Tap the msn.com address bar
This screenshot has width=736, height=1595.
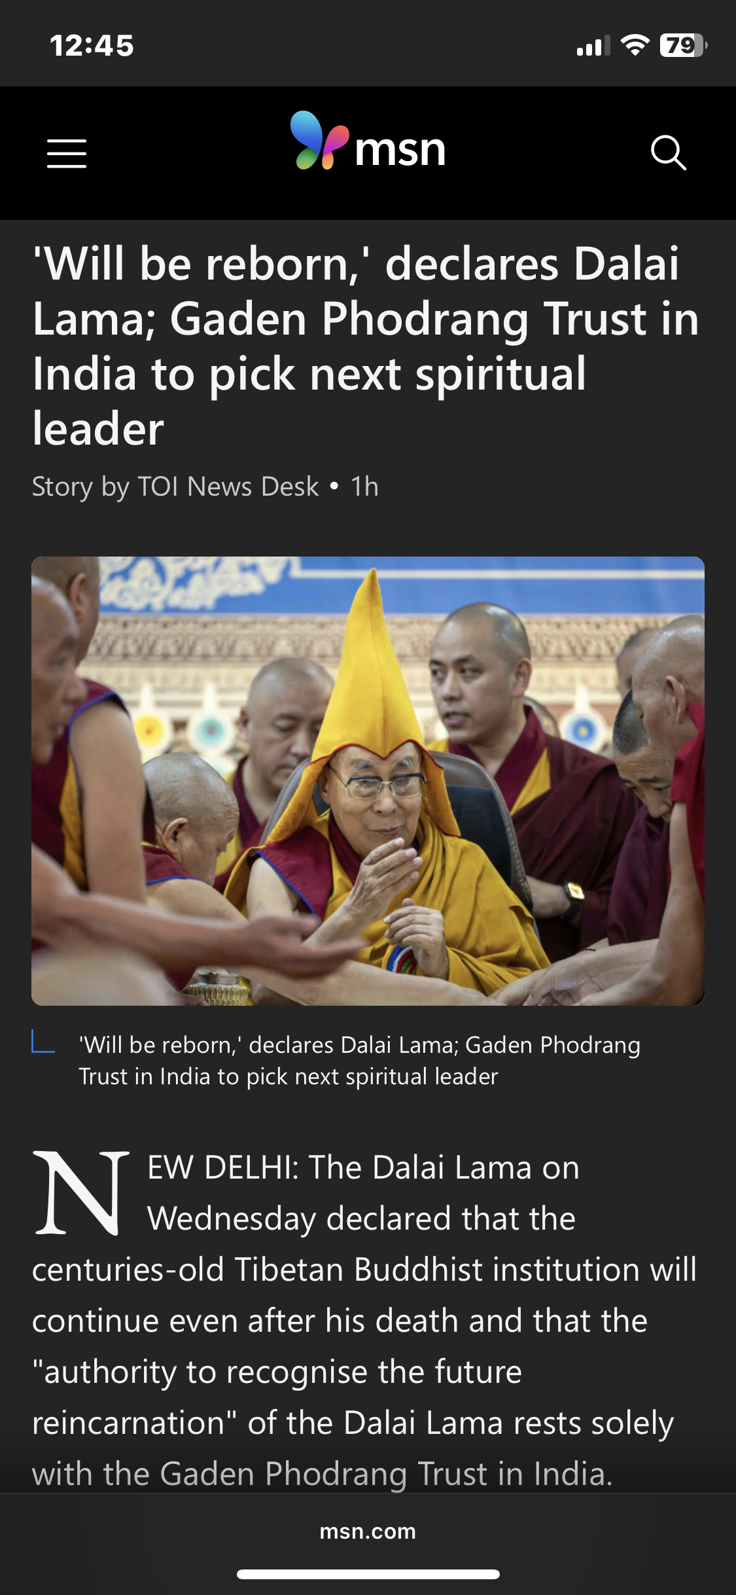coord(368,1531)
